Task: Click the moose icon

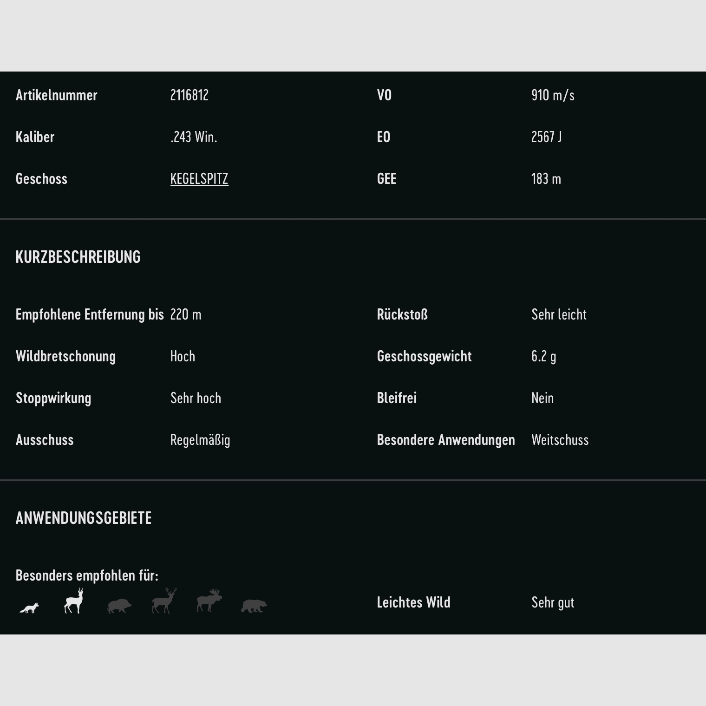Action: (209, 601)
